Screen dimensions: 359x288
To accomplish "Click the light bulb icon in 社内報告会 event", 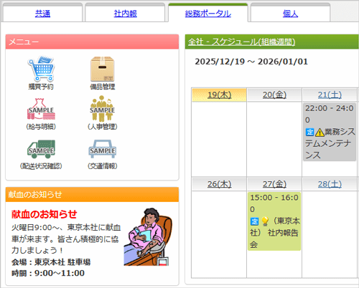I will click(265, 221).
